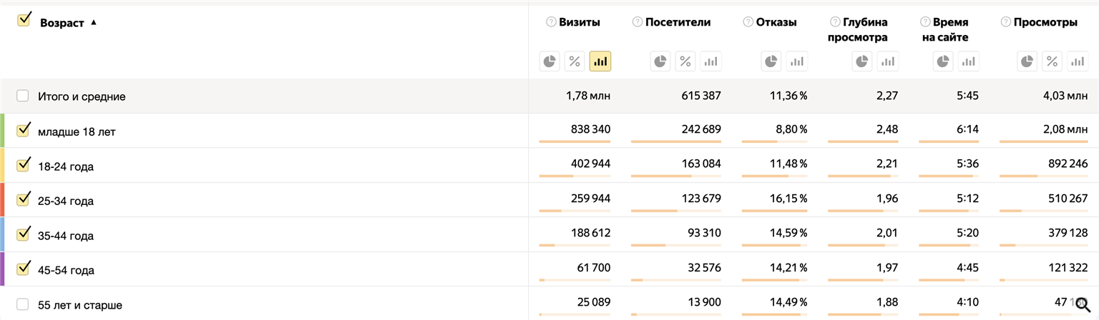1099x320 pixels.
Task: Enable the 55 лет и старше checkbox
Action: click(x=23, y=304)
